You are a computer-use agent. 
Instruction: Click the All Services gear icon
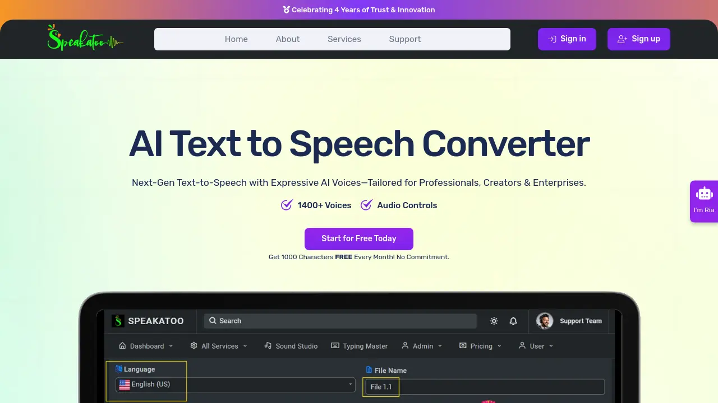click(193, 346)
